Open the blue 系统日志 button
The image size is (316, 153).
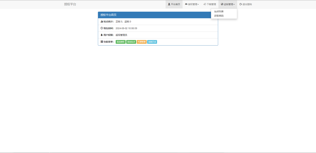click(152, 42)
